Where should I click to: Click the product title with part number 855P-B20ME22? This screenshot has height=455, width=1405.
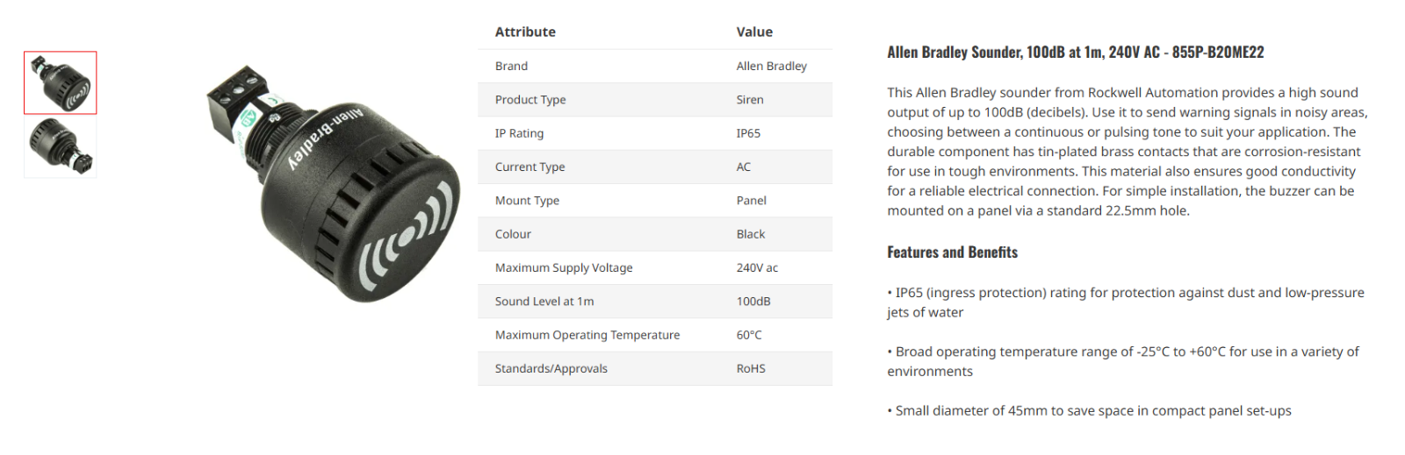[1076, 53]
